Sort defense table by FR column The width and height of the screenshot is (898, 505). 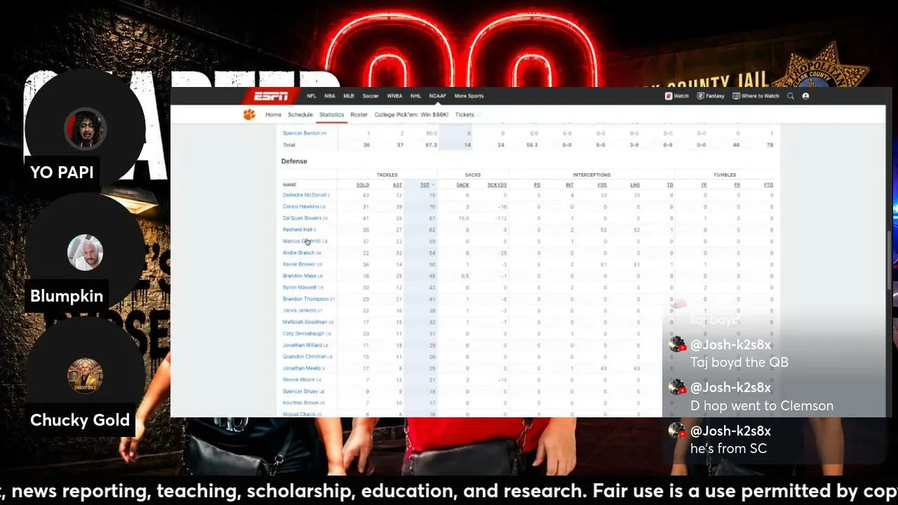coord(737,185)
